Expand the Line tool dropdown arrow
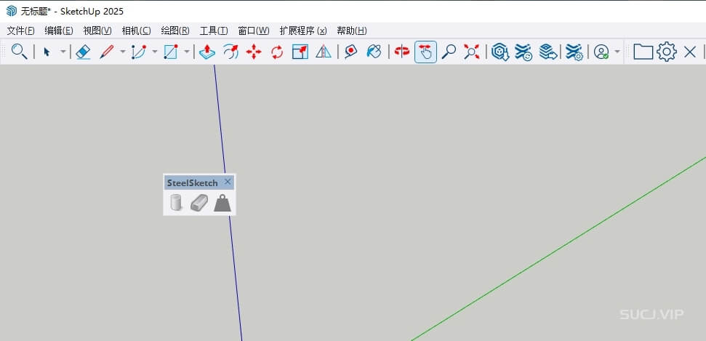Viewport: 706px width, 341px height. tap(122, 52)
